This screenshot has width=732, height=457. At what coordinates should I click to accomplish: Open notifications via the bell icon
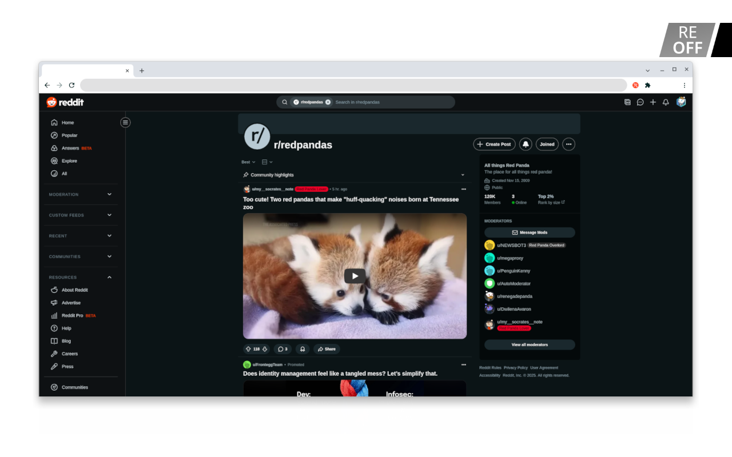(665, 102)
